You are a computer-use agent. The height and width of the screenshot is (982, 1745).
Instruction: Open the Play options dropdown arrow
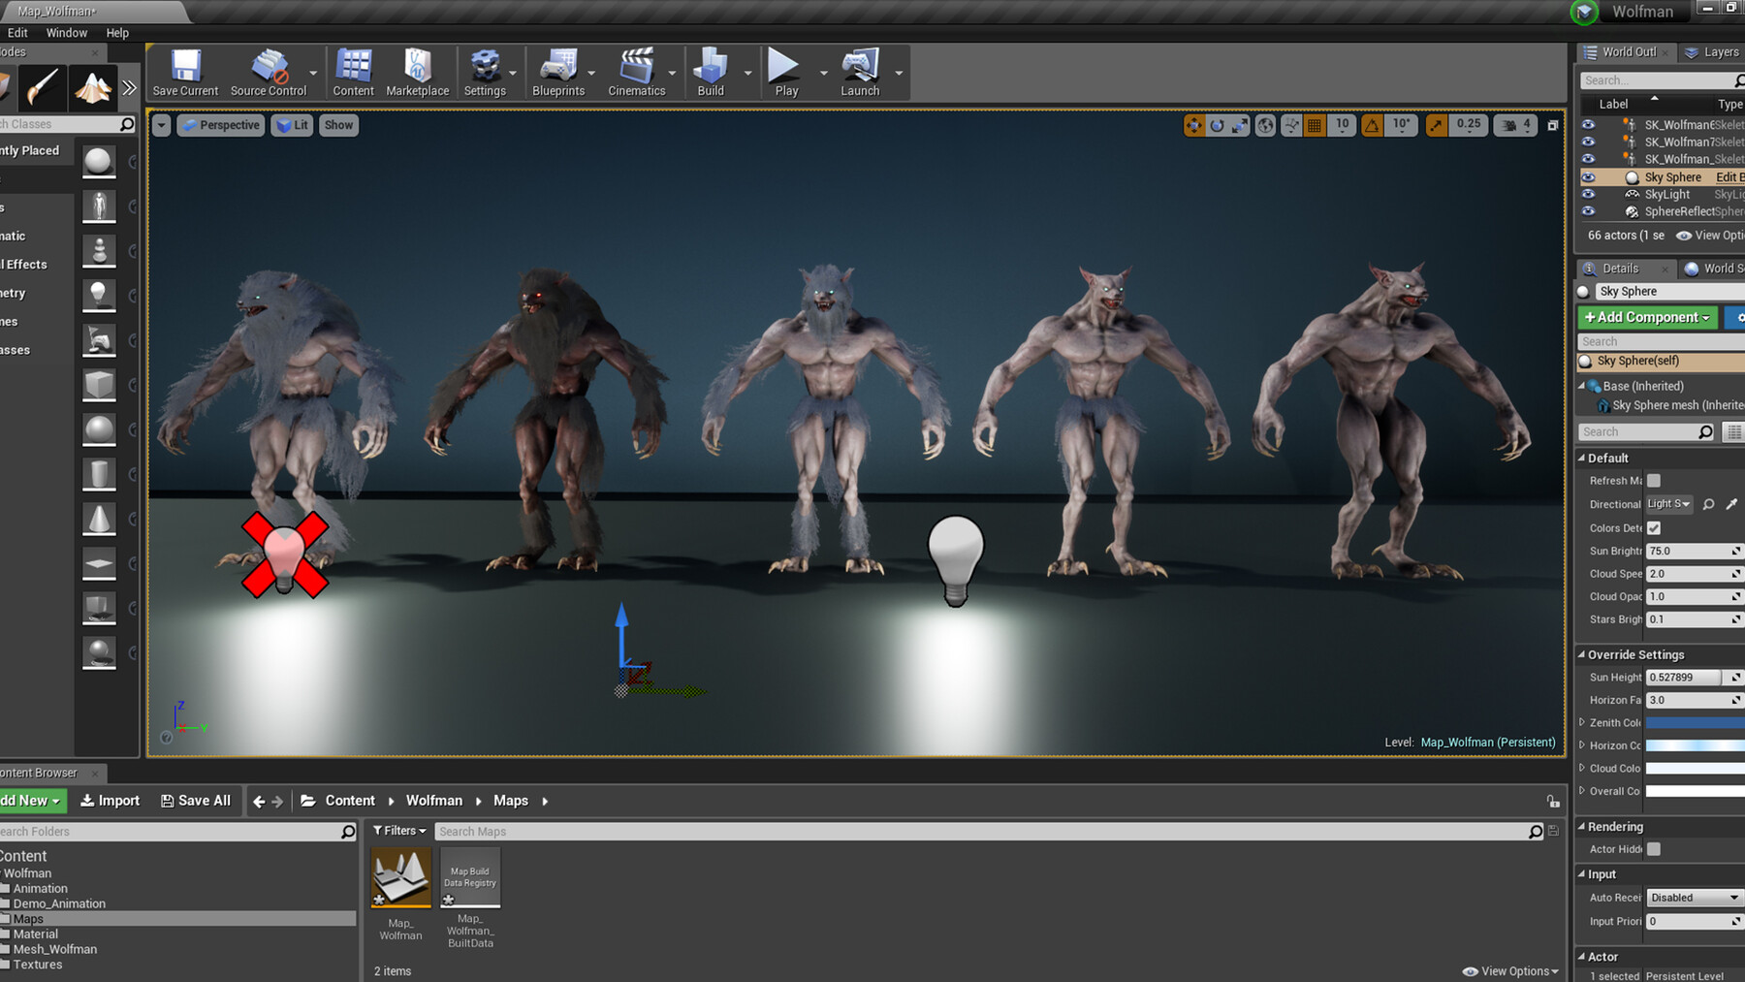coord(823,73)
